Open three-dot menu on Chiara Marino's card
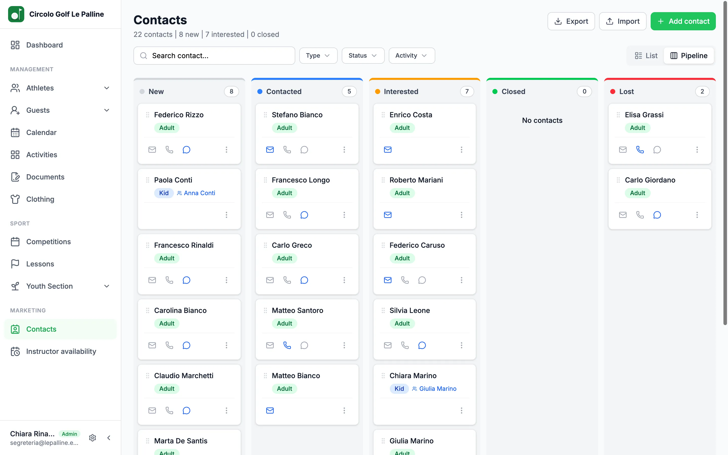Screen dimensions: 728x455 coord(462,411)
